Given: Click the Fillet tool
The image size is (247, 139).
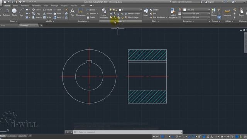Looking at the screenshot, I should coord(58,14).
